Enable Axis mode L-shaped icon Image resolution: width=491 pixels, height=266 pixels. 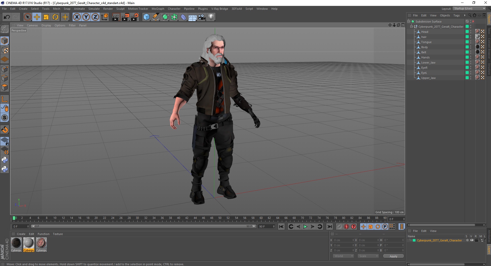point(5,99)
